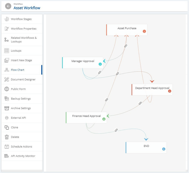Click the Department Head Approval node
Viewport: 189px width, 173px height.
point(152,88)
